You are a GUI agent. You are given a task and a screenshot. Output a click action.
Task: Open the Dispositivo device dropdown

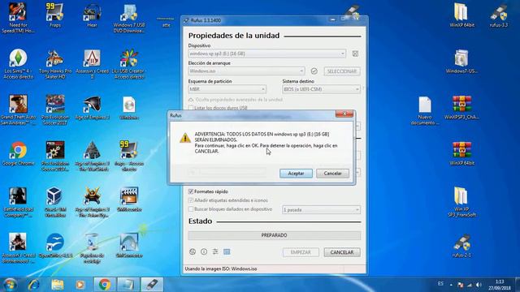(x=267, y=54)
